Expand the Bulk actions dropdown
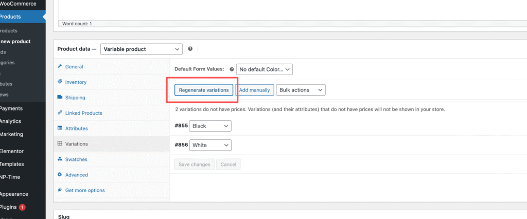 coord(301,90)
